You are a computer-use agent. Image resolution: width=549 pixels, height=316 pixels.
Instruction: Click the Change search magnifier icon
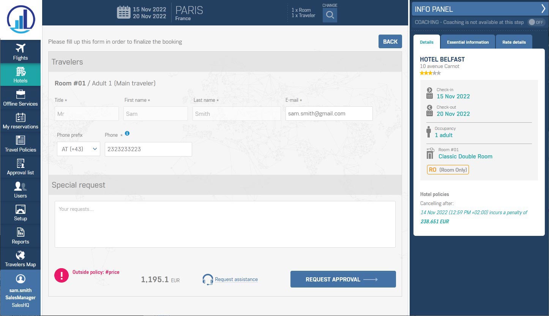pyautogui.click(x=330, y=15)
